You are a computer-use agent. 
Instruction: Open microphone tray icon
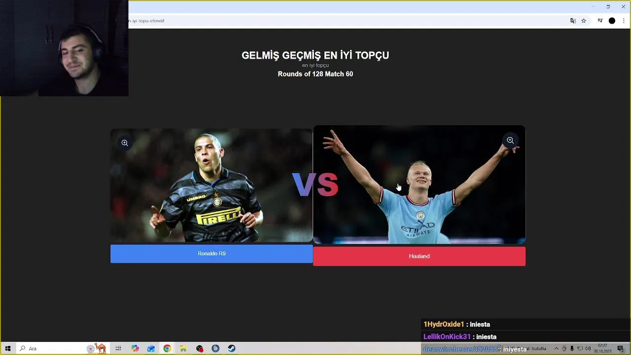click(x=572, y=349)
